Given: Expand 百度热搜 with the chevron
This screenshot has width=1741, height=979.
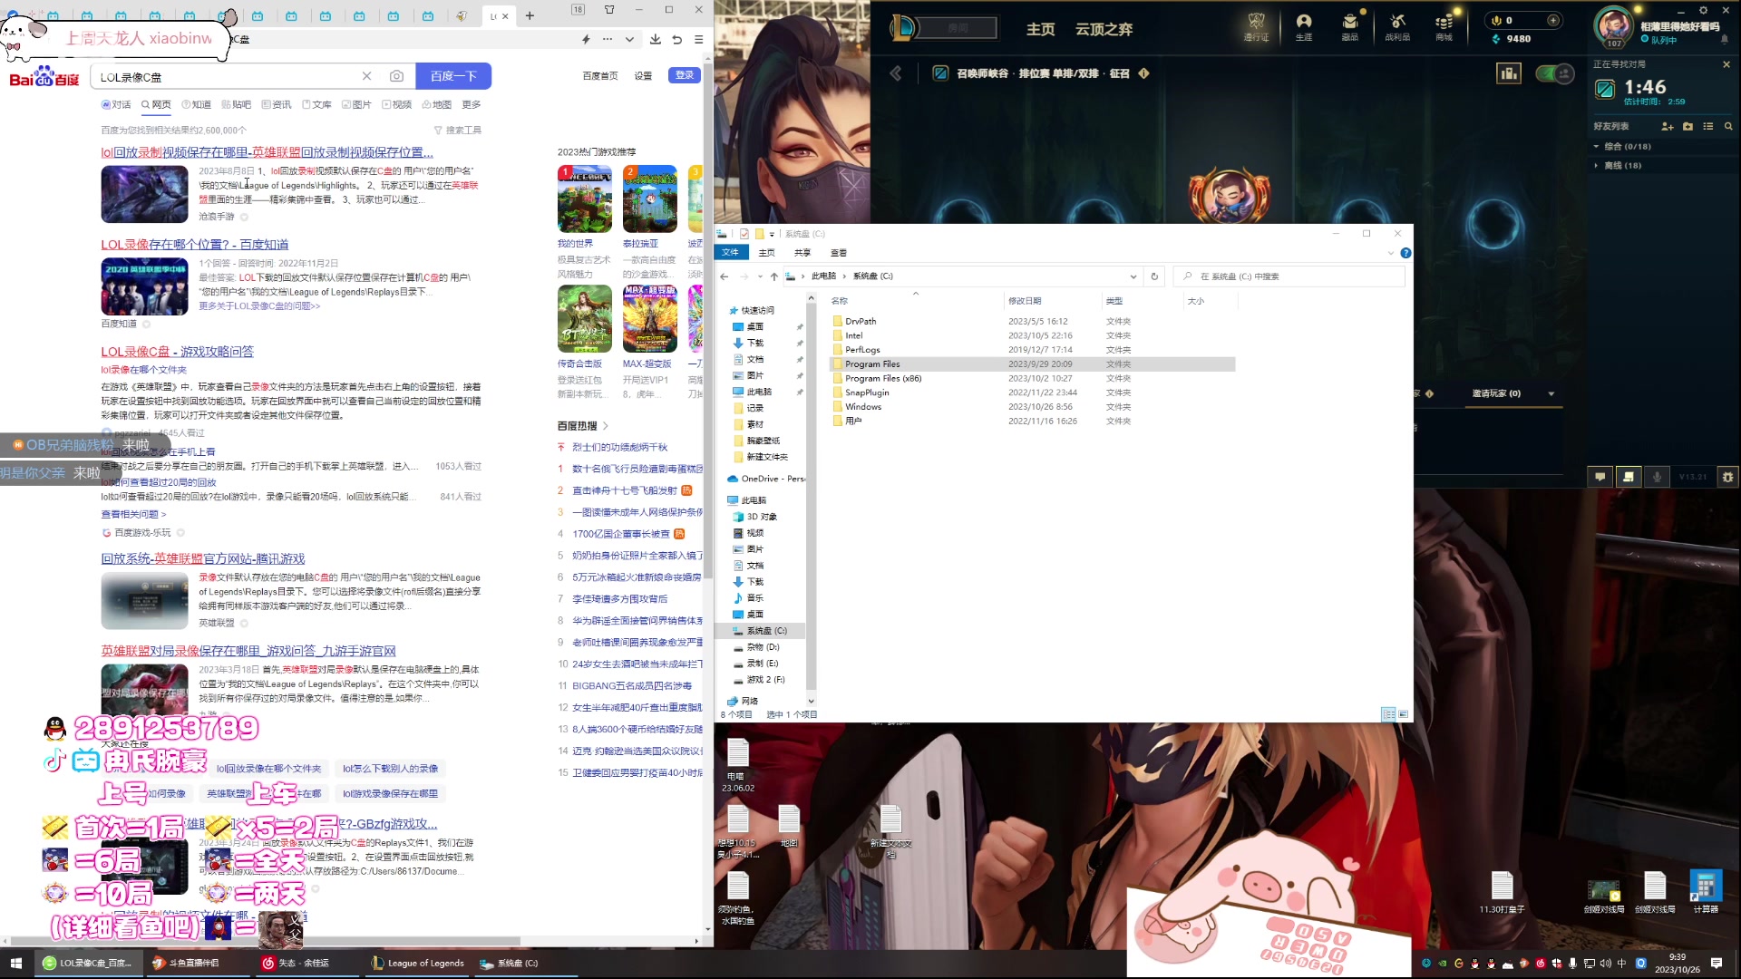Looking at the screenshot, I should pos(606,425).
